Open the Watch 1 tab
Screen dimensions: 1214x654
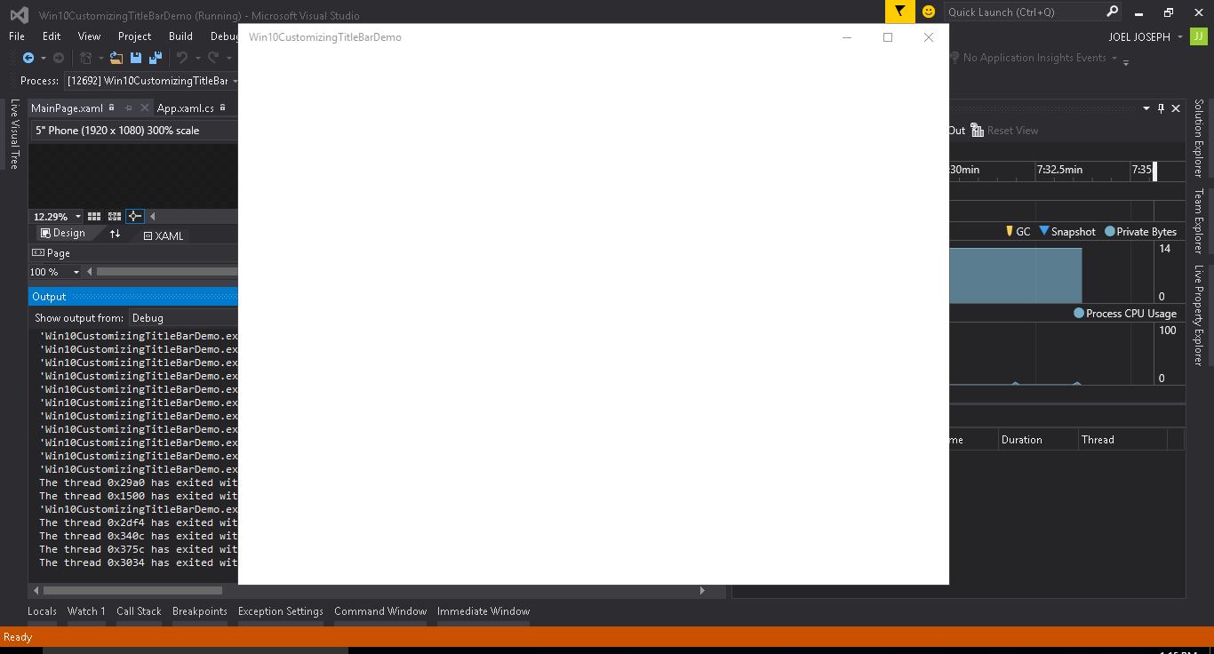click(86, 611)
